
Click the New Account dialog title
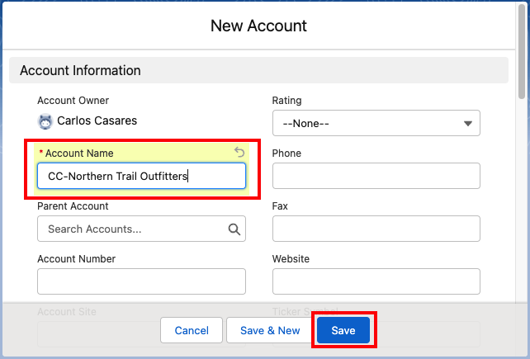[x=258, y=26]
